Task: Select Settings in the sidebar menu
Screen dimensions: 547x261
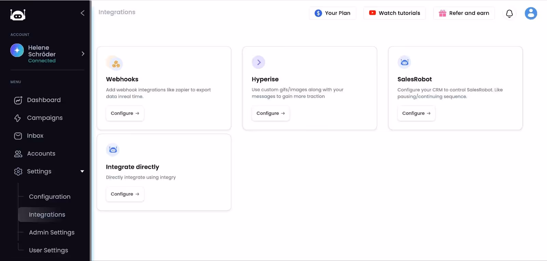Action: click(x=39, y=171)
